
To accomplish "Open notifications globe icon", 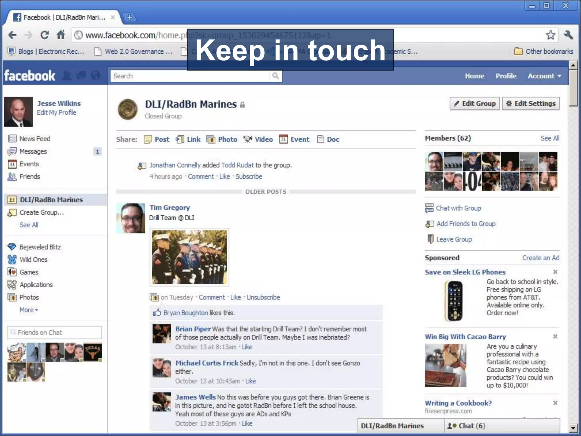I will pyautogui.click(x=96, y=76).
